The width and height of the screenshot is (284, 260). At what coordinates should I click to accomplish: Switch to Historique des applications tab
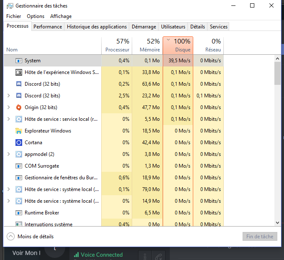click(x=97, y=27)
